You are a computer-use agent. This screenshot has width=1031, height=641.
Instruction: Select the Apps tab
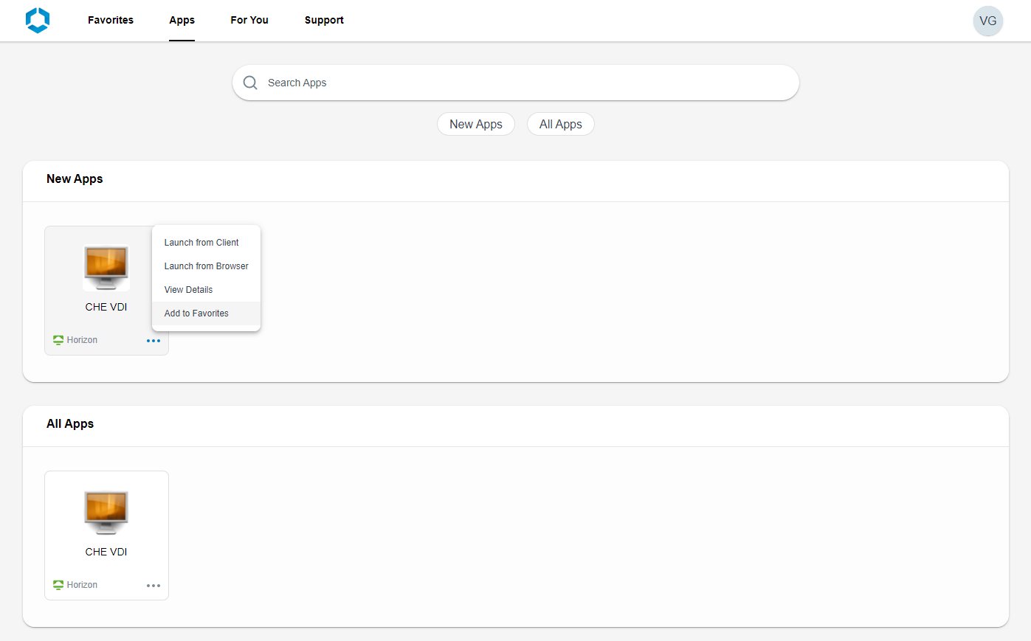[182, 20]
